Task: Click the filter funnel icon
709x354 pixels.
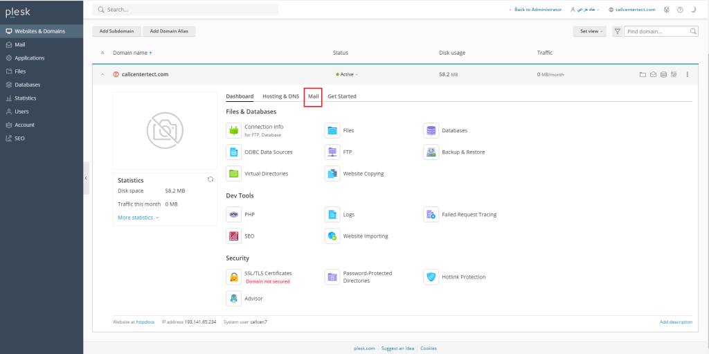Action: pos(617,31)
